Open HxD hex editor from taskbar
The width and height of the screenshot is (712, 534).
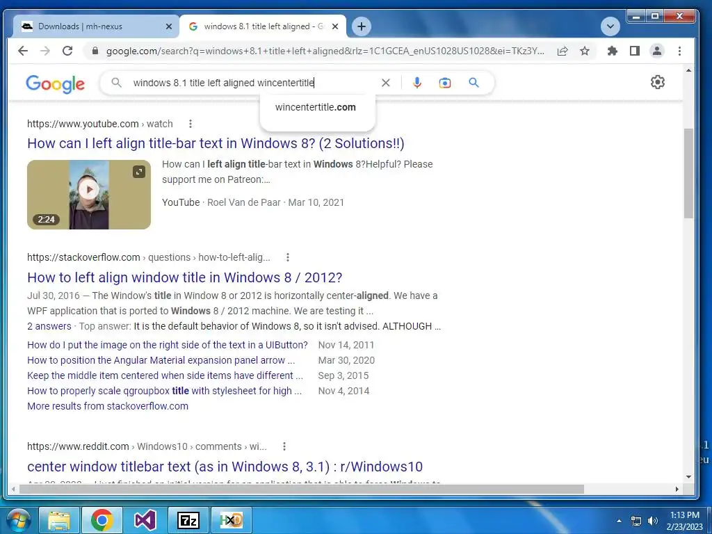[x=231, y=520]
